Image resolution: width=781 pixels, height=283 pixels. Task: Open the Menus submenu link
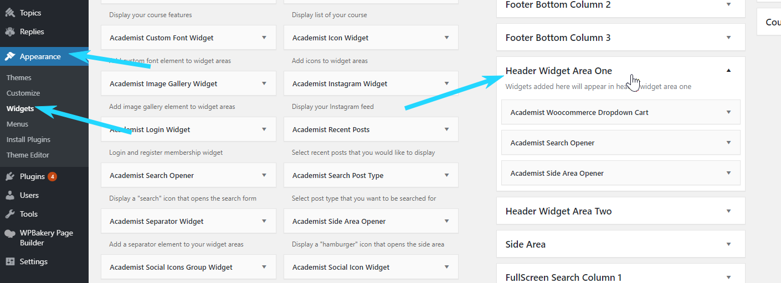coord(17,124)
